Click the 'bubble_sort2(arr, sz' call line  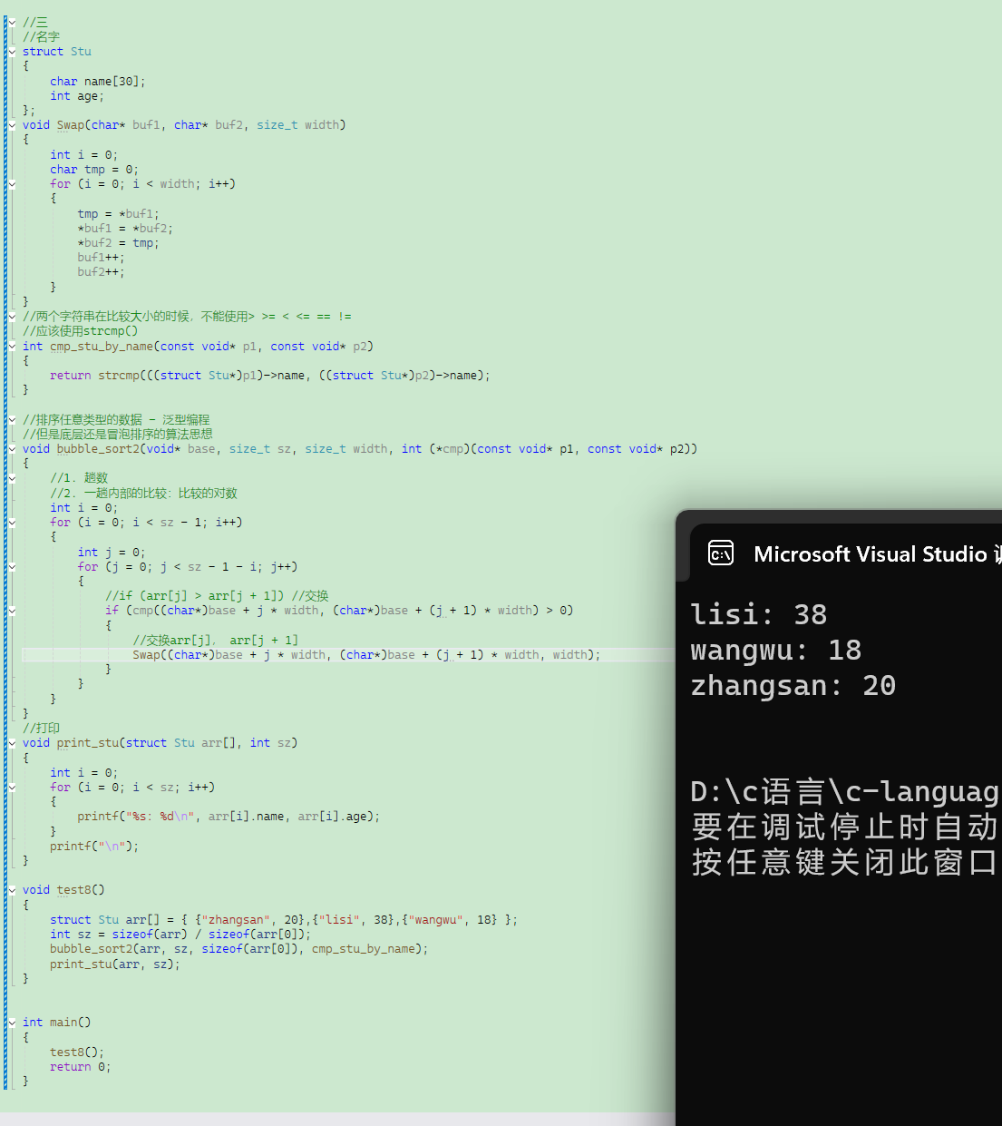(238, 949)
